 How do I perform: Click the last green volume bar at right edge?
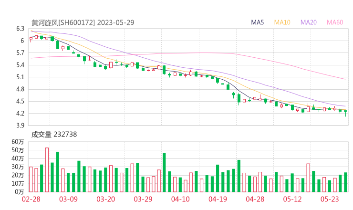click(345, 182)
